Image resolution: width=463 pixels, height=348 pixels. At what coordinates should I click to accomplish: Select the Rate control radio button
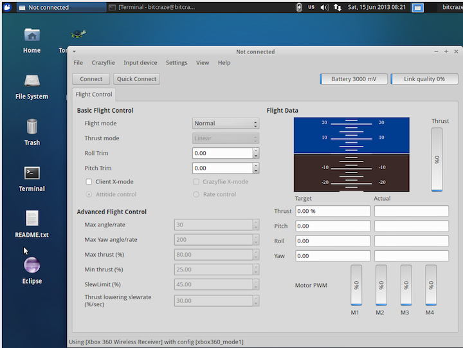[x=197, y=194]
